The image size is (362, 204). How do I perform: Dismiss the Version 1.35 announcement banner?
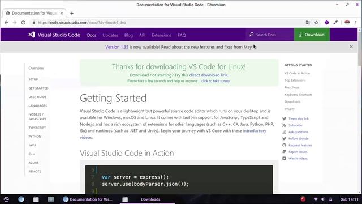[x=351, y=46]
